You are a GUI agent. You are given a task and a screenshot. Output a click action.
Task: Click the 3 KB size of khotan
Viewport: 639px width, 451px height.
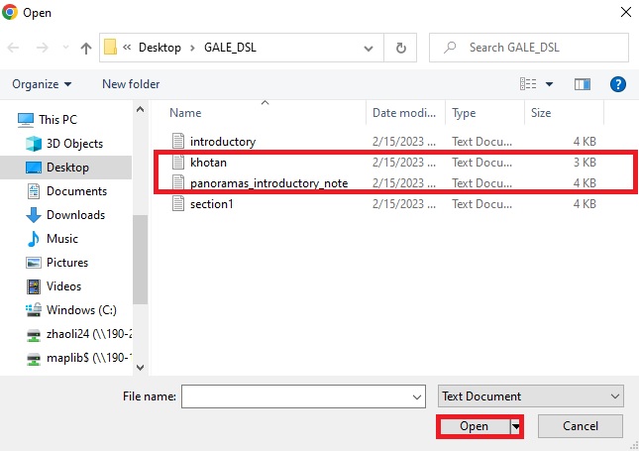point(585,163)
